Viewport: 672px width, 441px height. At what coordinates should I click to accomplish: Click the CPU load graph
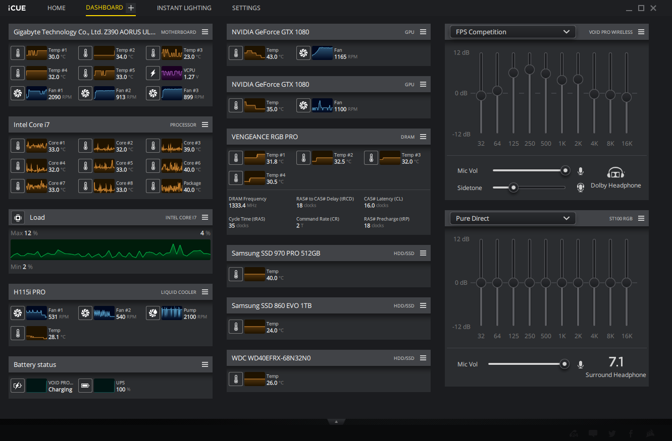(x=111, y=250)
